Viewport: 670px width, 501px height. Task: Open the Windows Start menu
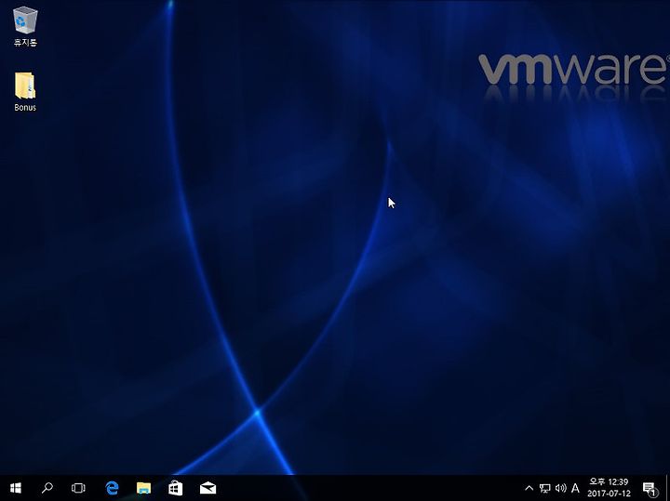tap(16, 488)
